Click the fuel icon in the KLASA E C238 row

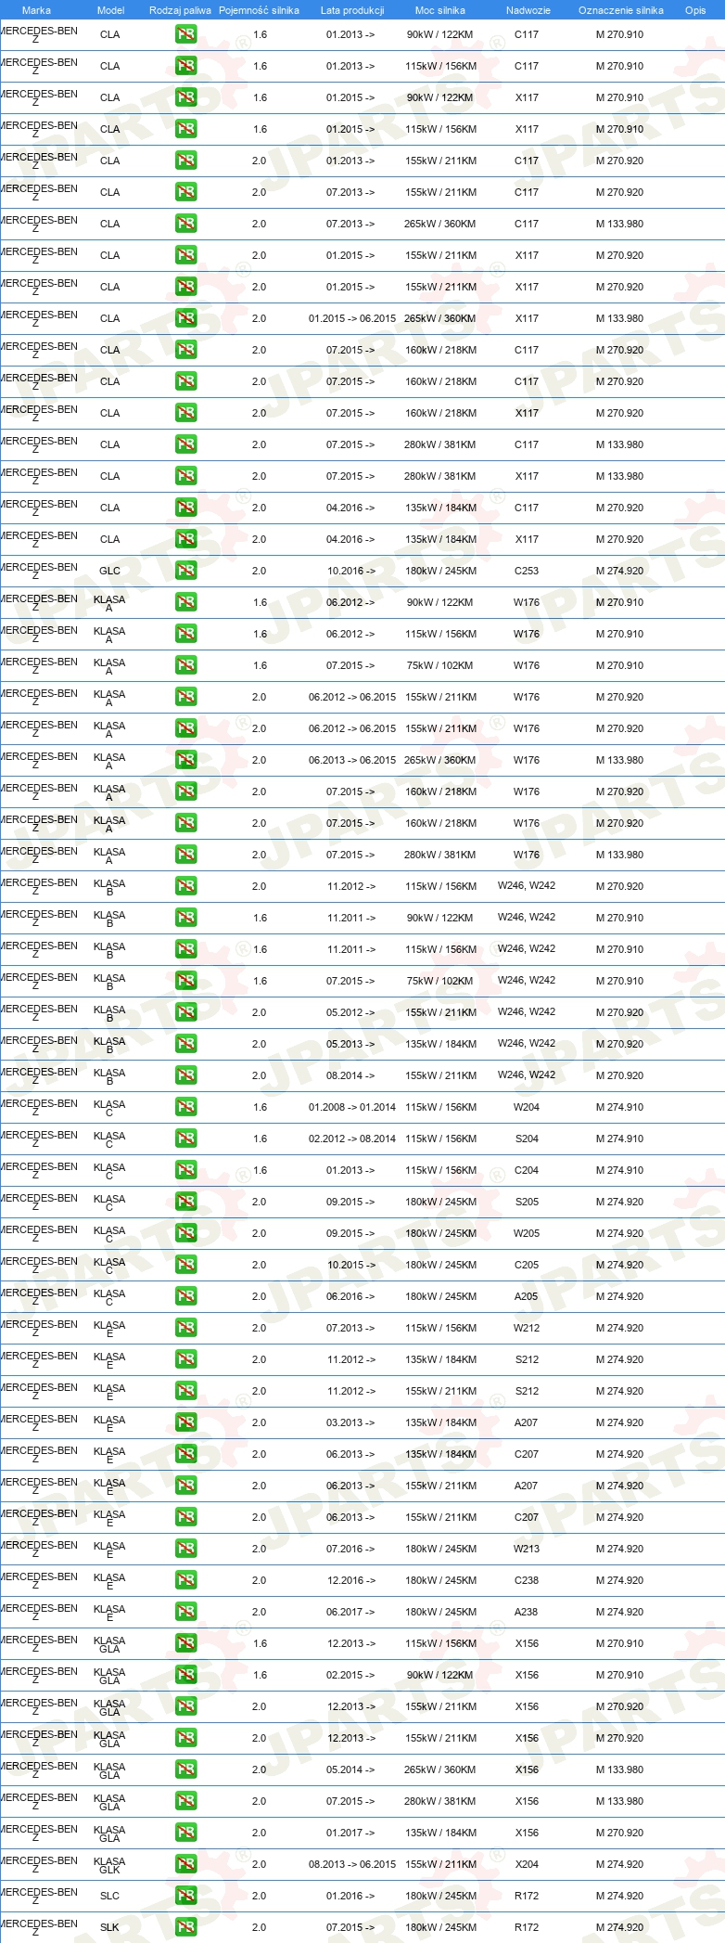click(x=185, y=1580)
